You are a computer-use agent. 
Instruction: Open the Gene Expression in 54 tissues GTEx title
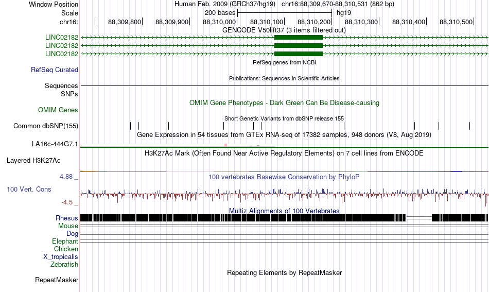pyautogui.click(x=284, y=135)
